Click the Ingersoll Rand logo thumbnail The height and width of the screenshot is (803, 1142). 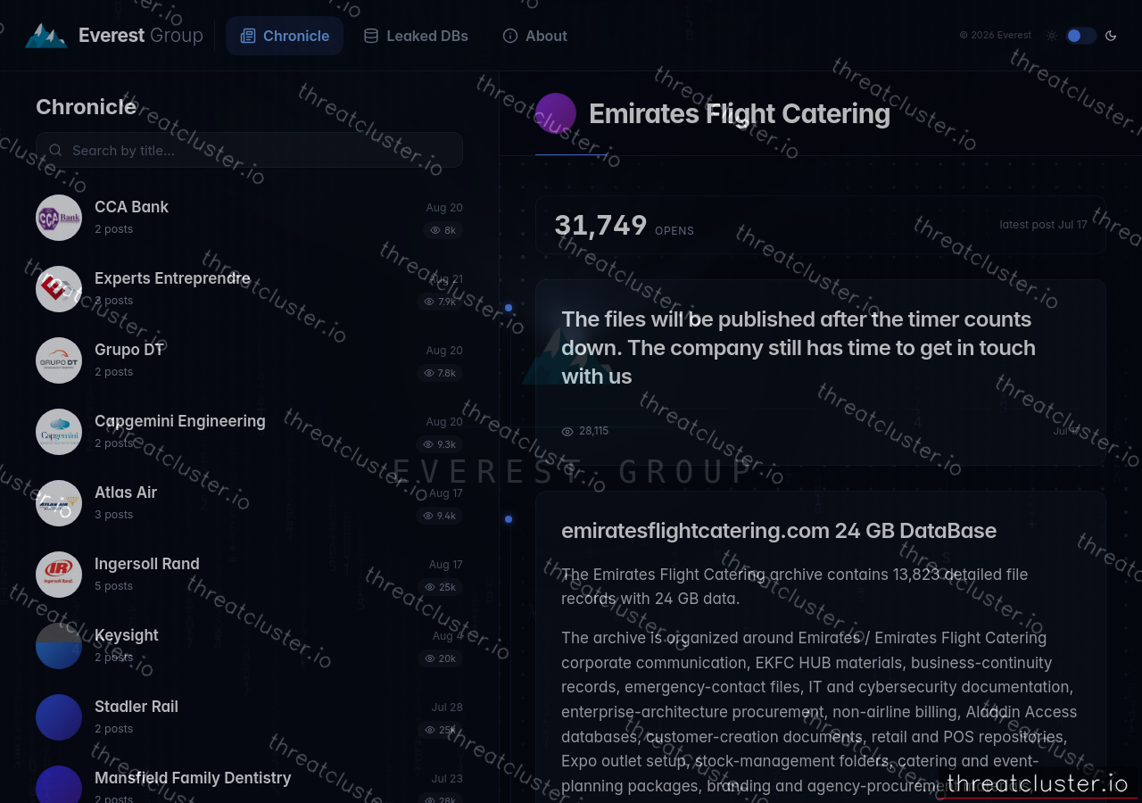click(x=59, y=575)
